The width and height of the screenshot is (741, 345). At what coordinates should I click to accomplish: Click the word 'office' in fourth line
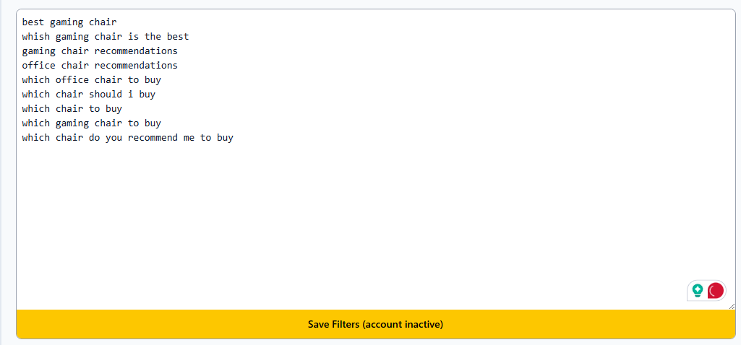tap(39, 65)
